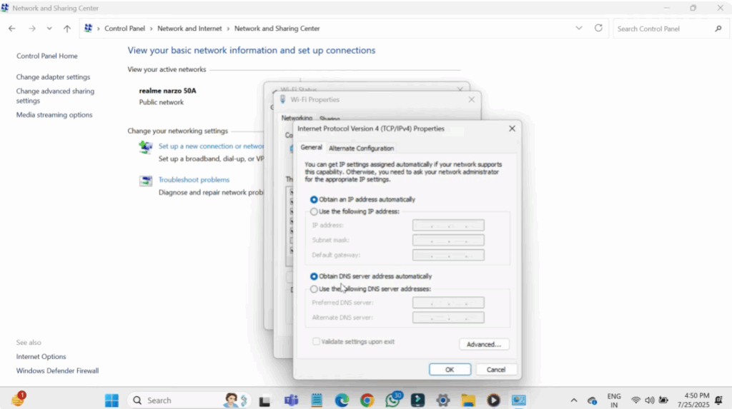
Task: Open Change advanced sharing settings
Action: coord(55,96)
